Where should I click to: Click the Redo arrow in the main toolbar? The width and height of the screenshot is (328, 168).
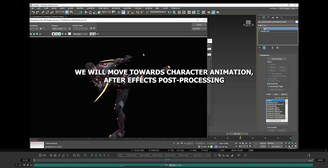[x=37, y=12]
